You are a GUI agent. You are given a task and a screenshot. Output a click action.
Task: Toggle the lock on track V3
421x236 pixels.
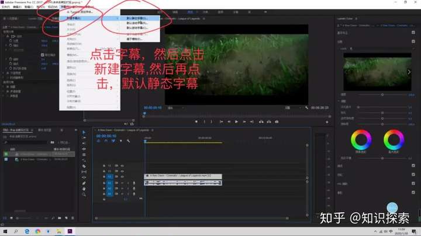pyautogui.click(x=104, y=165)
